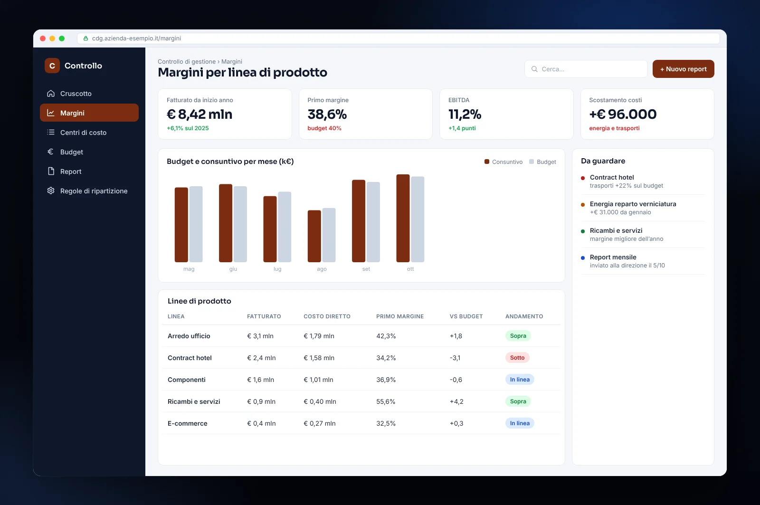Focus the Cerca search field
Image resolution: width=760 pixels, height=505 pixels.
coord(586,69)
